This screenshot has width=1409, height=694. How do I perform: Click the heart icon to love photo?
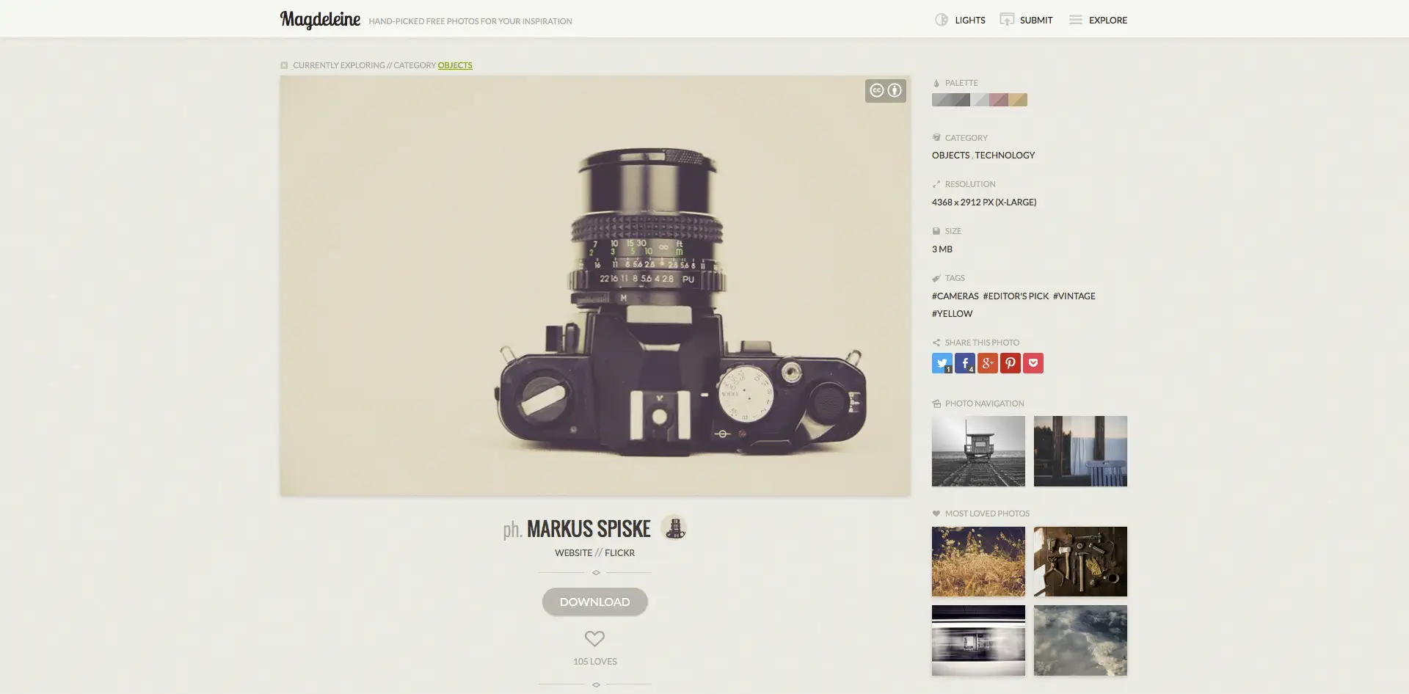pyautogui.click(x=594, y=638)
